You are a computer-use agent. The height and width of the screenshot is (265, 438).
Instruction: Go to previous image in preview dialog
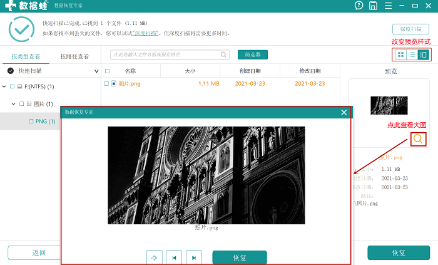click(x=174, y=257)
